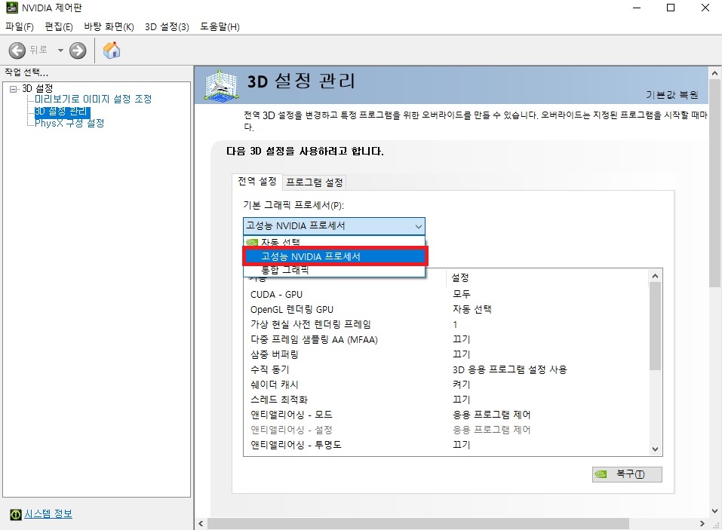Click settings list scroll down arrow
This screenshot has width=722, height=530.
point(656,449)
